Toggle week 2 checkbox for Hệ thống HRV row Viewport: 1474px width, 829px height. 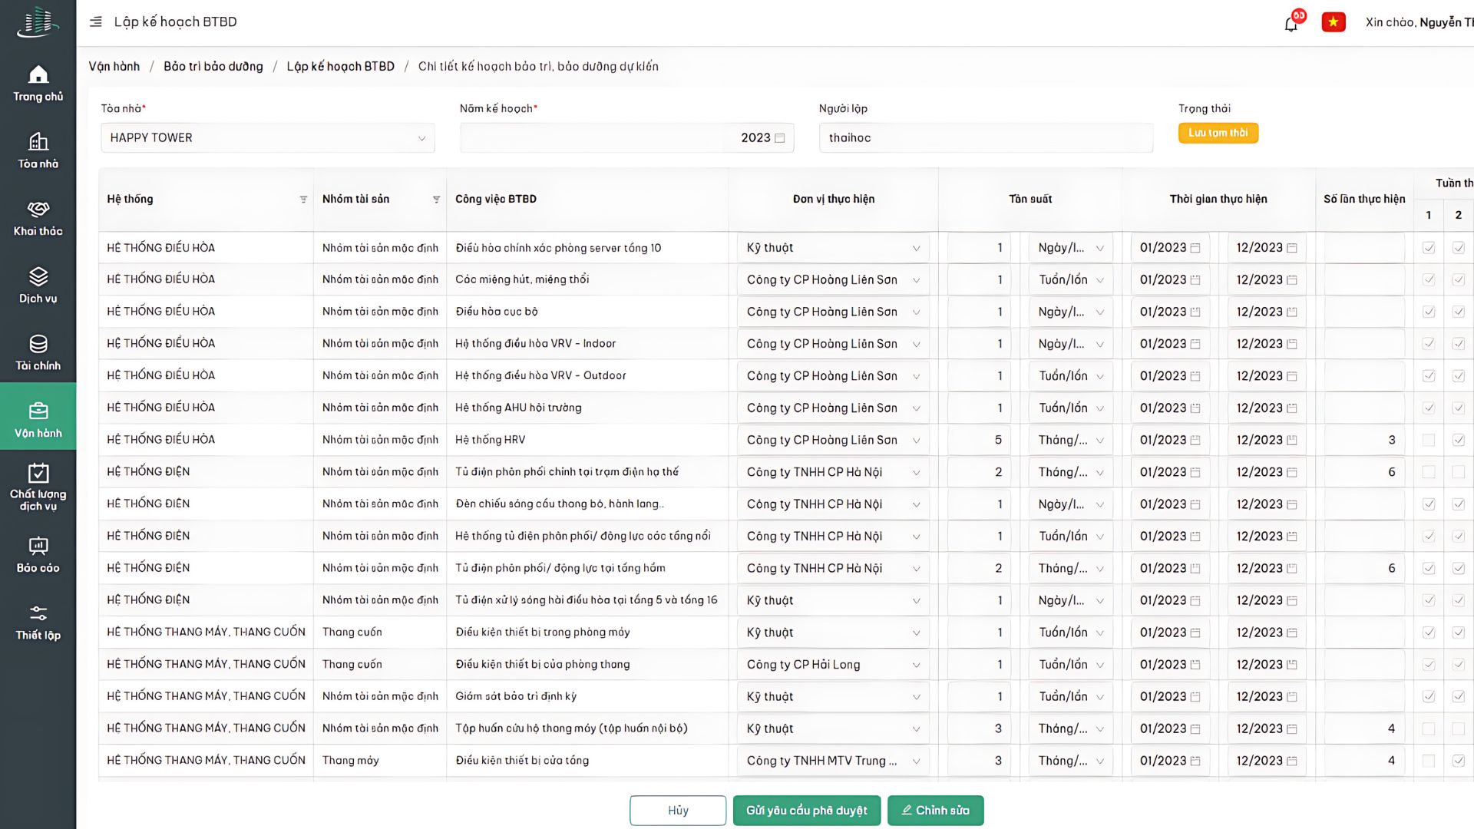[x=1459, y=441]
